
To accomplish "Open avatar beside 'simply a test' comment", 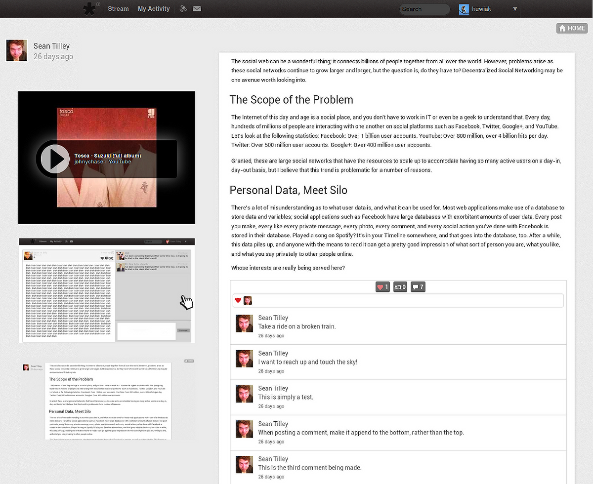I will coord(244,394).
